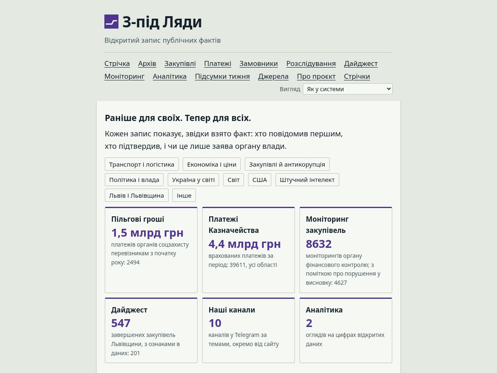Open the Моніторинг nav link
Image resolution: width=497 pixels, height=373 pixels.
[124, 76]
